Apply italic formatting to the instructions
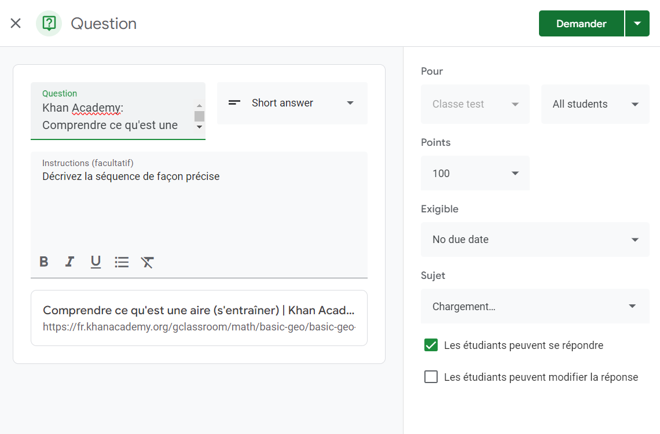The image size is (660, 434). coord(70,262)
